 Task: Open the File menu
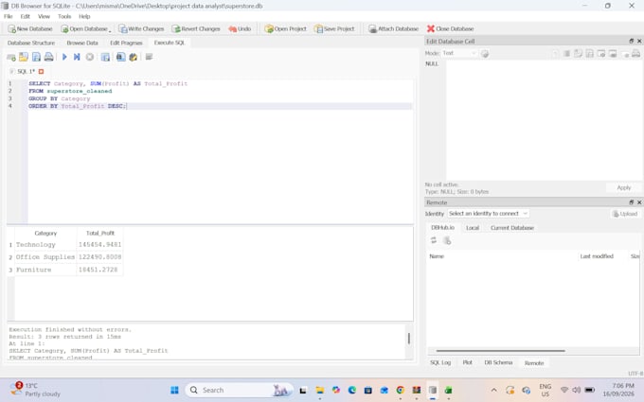coord(9,16)
